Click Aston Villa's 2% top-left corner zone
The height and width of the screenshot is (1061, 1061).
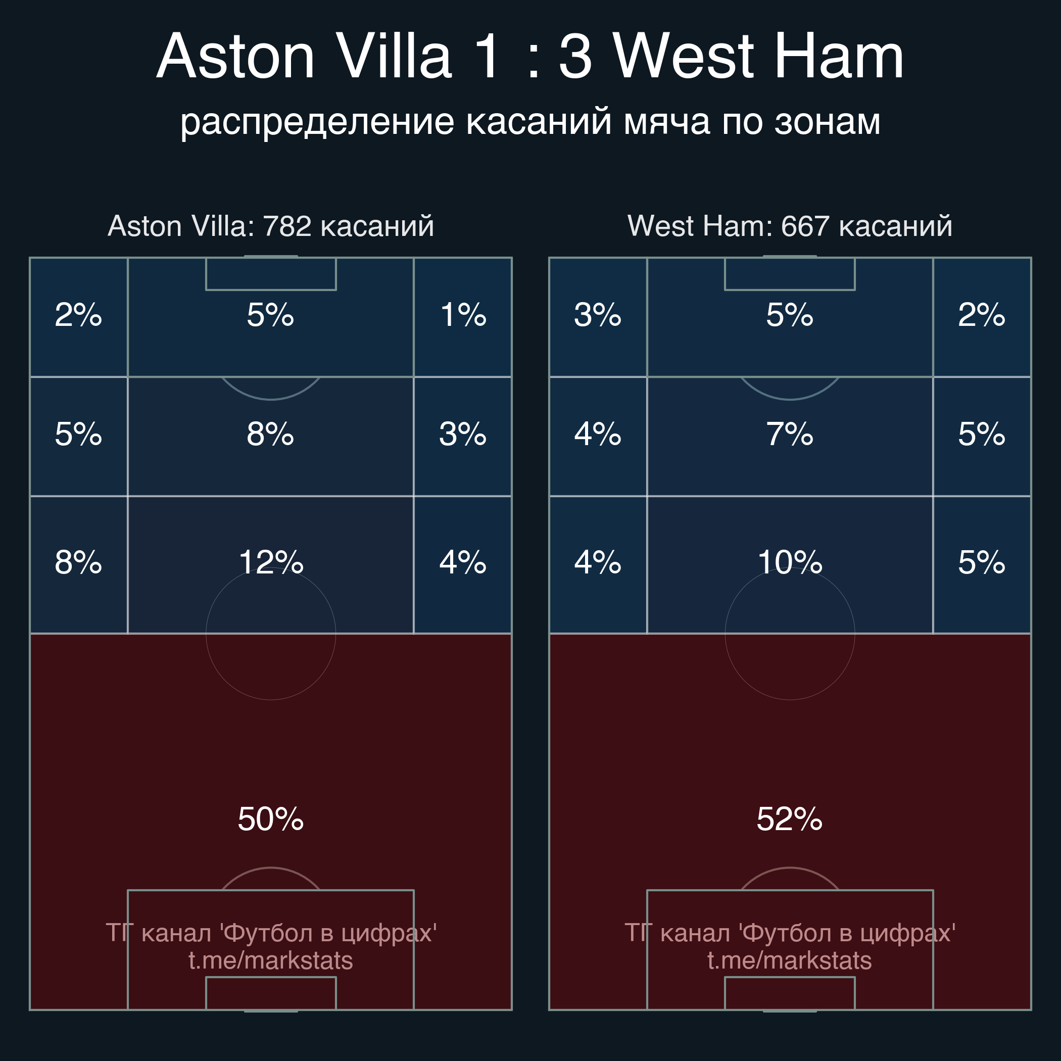[78, 317]
